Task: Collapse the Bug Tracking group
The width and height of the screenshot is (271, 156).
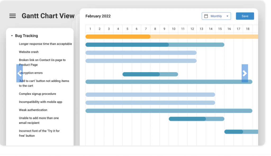Action: tap(12, 36)
